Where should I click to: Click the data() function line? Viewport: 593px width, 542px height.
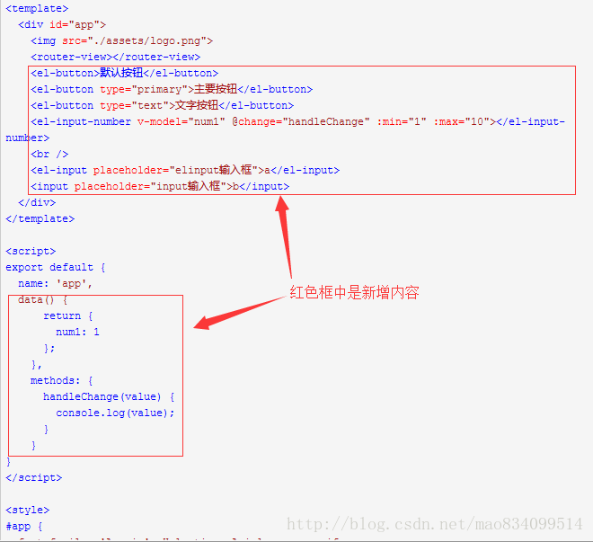coord(43,300)
